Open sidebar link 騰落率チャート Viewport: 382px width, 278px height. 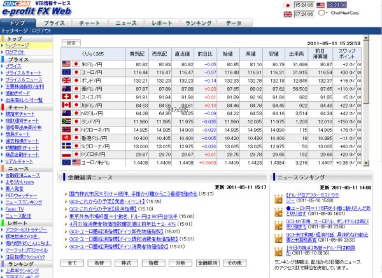pyautogui.click(x=20, y=114)
